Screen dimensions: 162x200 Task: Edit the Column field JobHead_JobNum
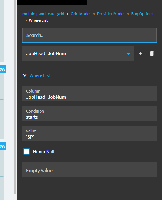pyautogui.click(x=90, y=94)
